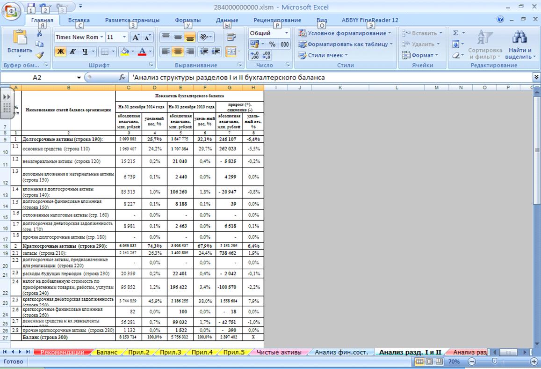This screenshot has width=541, height=369.
Task: Click the Format Painter brush icon
Action: [x=40, y=55]
